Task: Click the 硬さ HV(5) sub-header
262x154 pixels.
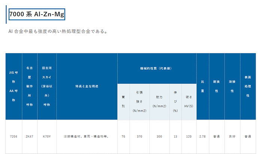Action: click(x=189, y=102)
